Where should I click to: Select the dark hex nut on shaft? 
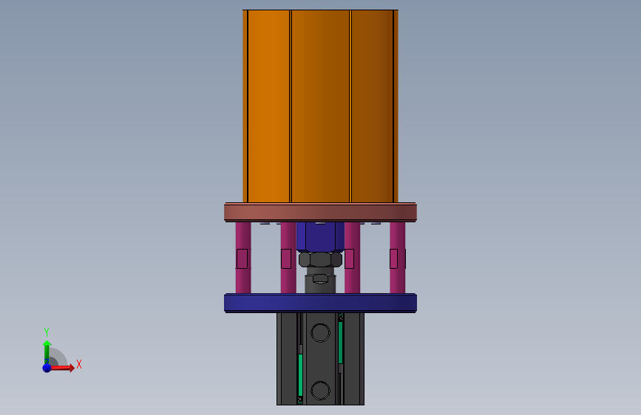tap(321, 260)
